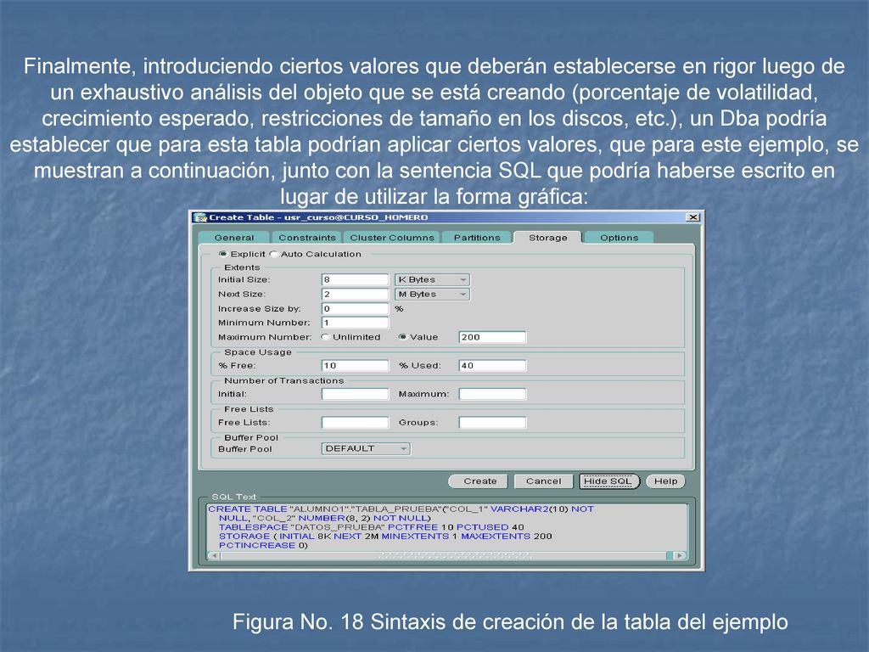
Task: Choose the Auto Calculation radio option
Action: tap(273, 254)
